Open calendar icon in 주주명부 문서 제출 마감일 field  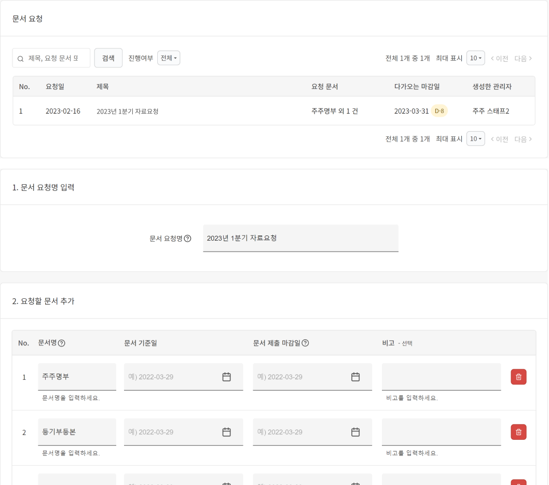[x=355, y=377]
